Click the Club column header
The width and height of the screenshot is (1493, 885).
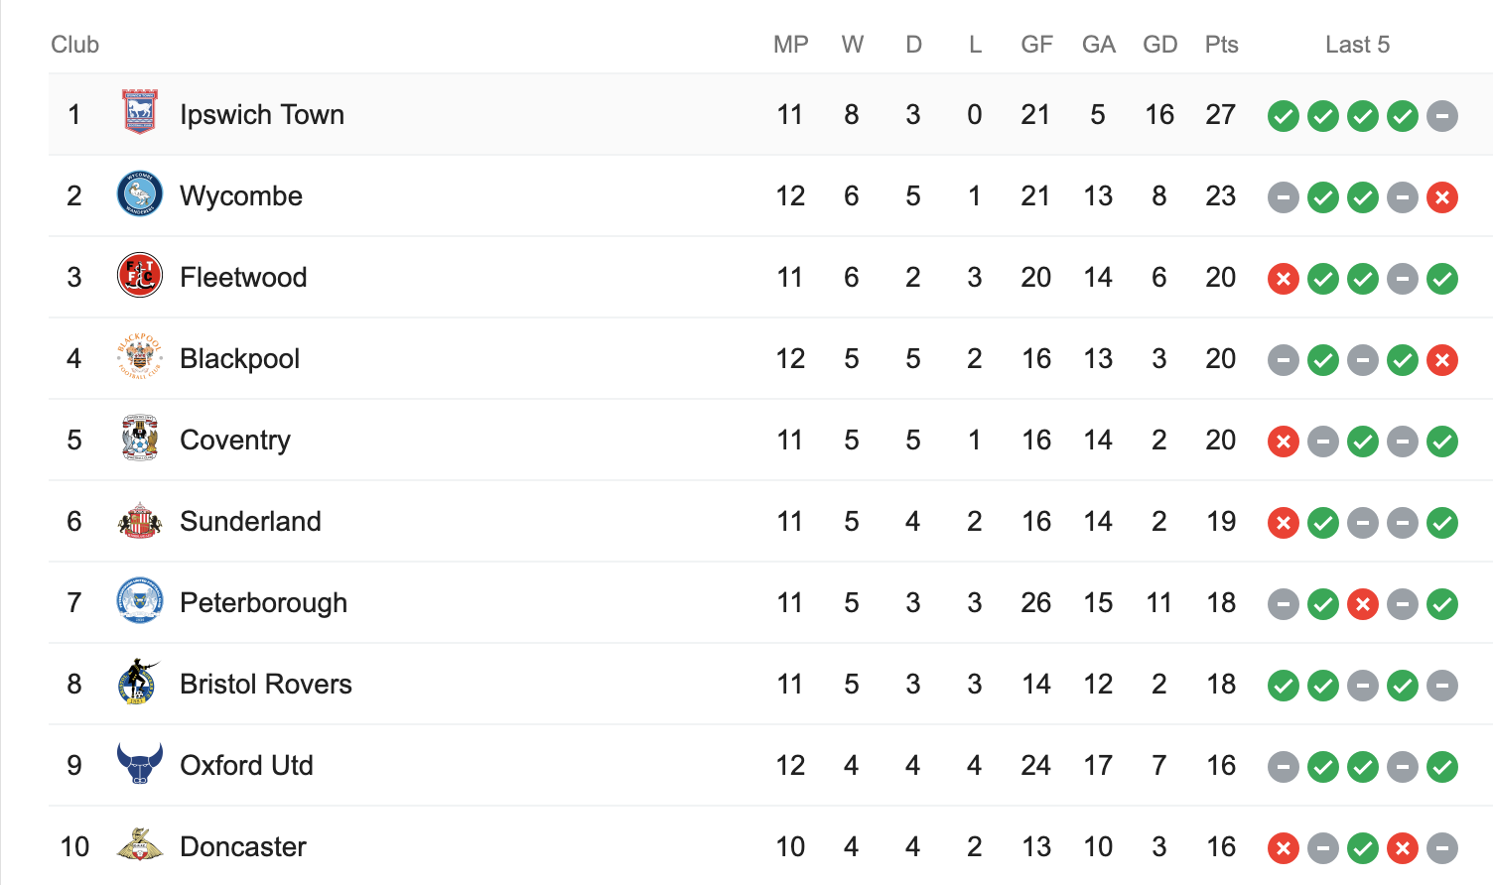(x=75, y=45)
